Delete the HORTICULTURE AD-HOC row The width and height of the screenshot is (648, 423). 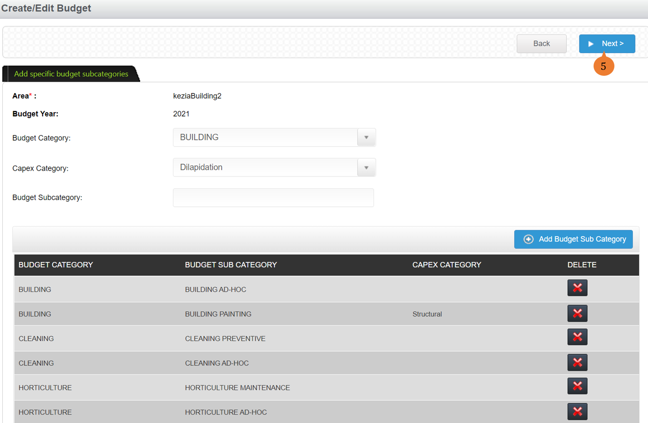coord(577,411)
